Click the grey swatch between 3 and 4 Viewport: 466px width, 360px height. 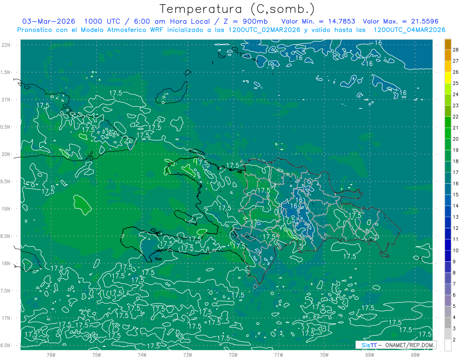(x=448, y=323)
